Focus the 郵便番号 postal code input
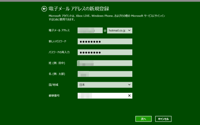 point(102,96)
